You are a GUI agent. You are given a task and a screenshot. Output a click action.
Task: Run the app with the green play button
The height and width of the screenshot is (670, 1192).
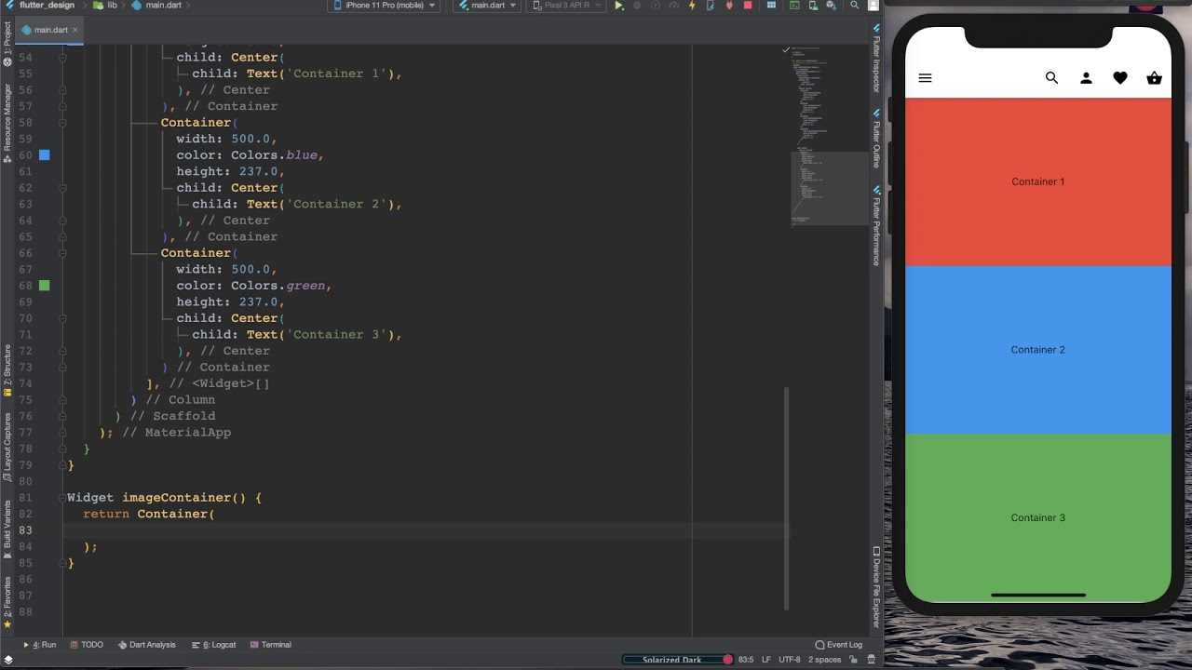coord(618,6)
